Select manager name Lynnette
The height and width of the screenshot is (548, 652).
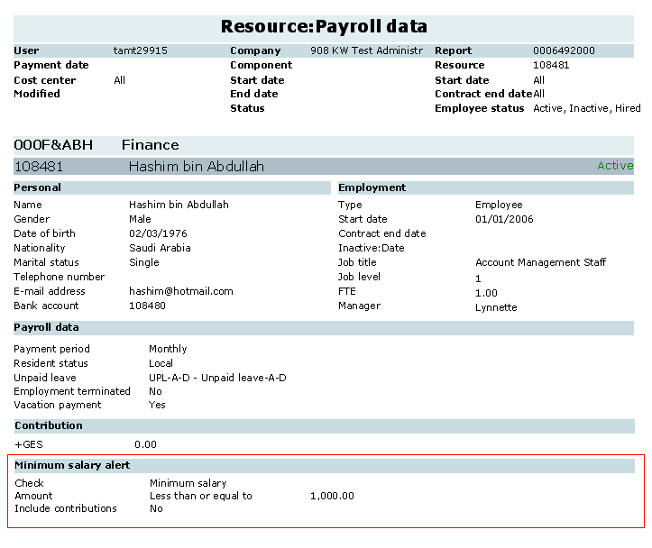pyautogui.click(x=496, y=307)
